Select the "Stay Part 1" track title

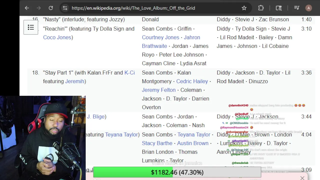click(x=58, y=72)
